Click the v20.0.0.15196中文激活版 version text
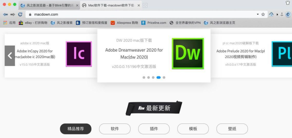292x138 pixels. [134, 67]
